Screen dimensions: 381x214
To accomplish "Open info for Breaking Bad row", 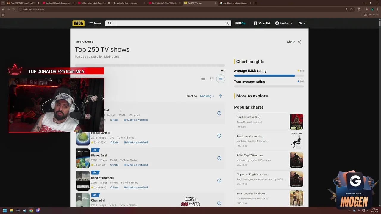I will pyautogui.click(x=219, y=113).
